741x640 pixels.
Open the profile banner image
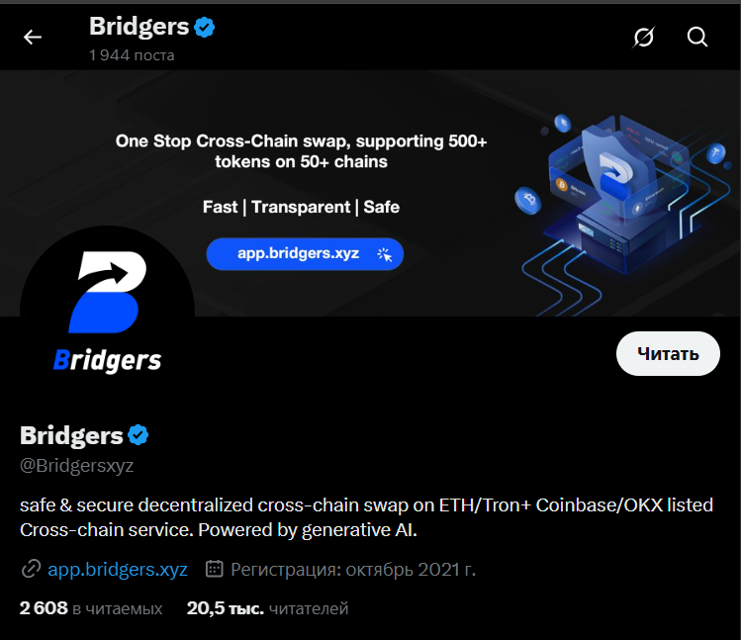pyautogui.click(x=370, y=193)
